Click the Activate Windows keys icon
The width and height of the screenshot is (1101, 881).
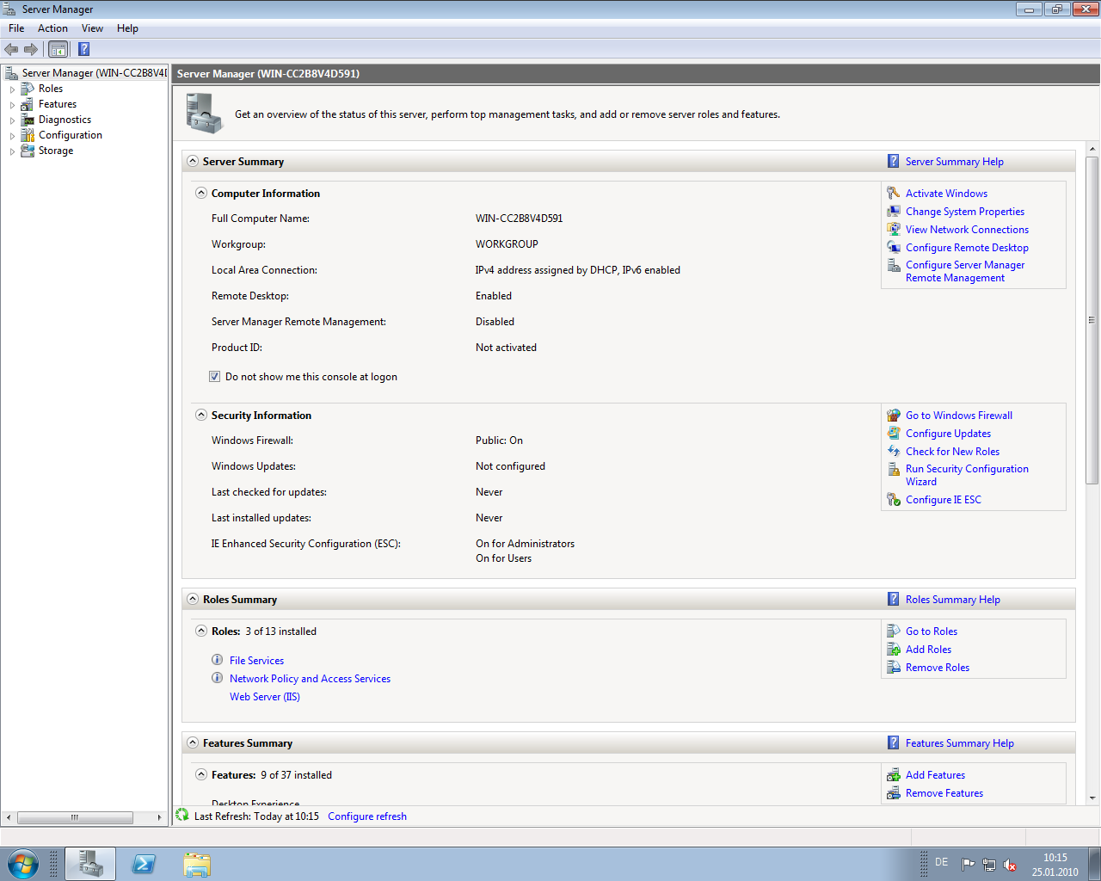(x=894, y=194)
